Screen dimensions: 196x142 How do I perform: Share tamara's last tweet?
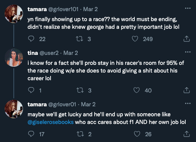(186, 134)
